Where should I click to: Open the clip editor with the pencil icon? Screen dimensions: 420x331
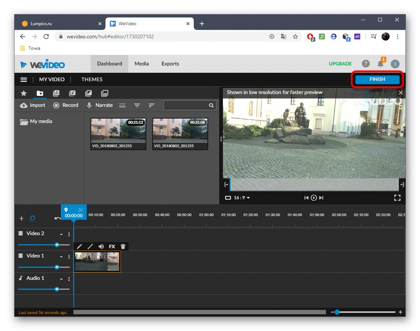click(x=80, y=247)
